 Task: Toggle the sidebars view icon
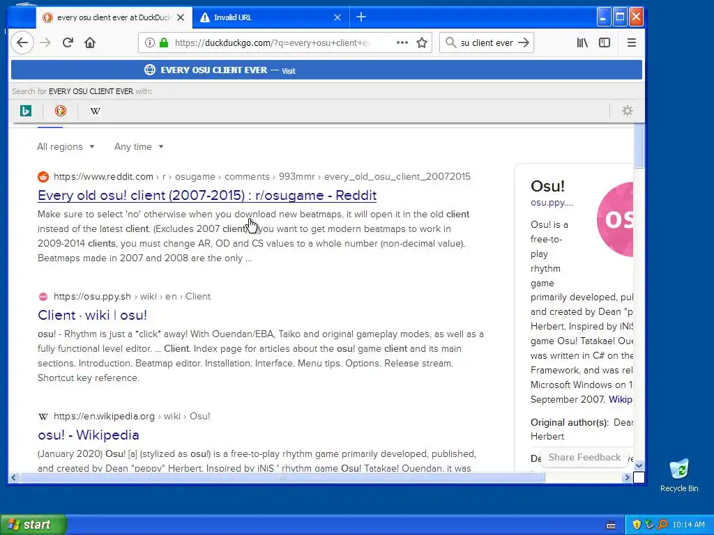[605, 42]
